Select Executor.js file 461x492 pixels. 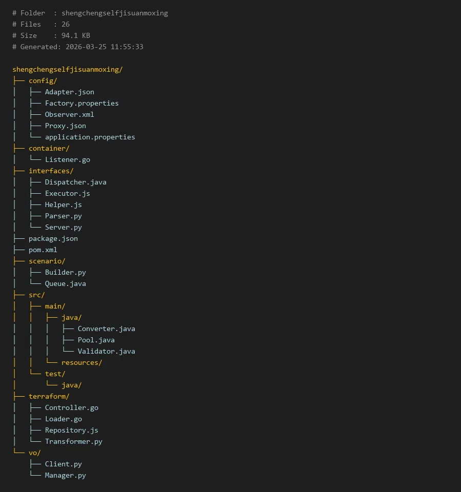(67, 194)
